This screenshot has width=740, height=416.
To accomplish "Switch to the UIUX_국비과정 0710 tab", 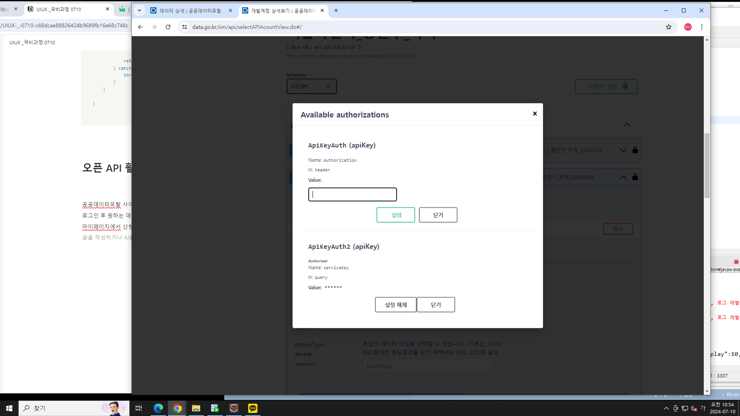I will tap(59, 9).
